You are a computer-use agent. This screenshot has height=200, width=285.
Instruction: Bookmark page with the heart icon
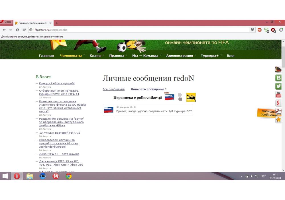click(252, 30)
